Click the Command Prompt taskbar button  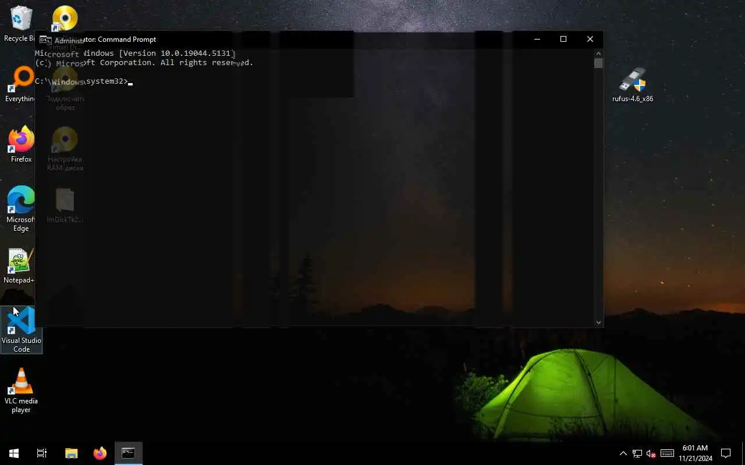tap(128, 453)
